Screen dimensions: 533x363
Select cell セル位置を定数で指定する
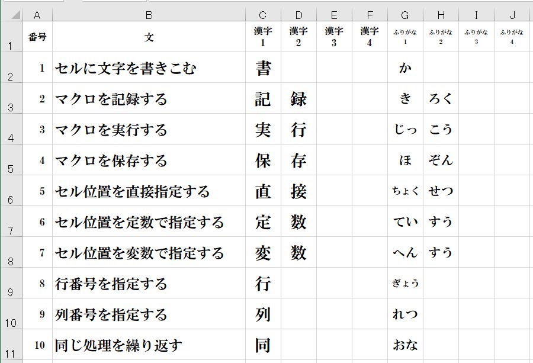149,221
